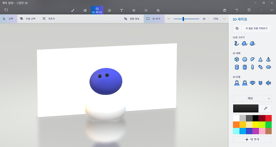Open the expand menu folder icon
276x147 pixels.
coord(6,10)
